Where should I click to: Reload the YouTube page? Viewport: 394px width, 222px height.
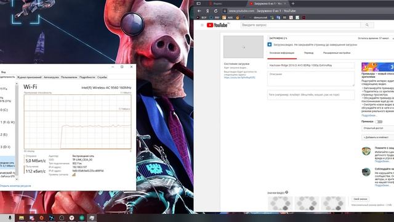coord(215,11)
